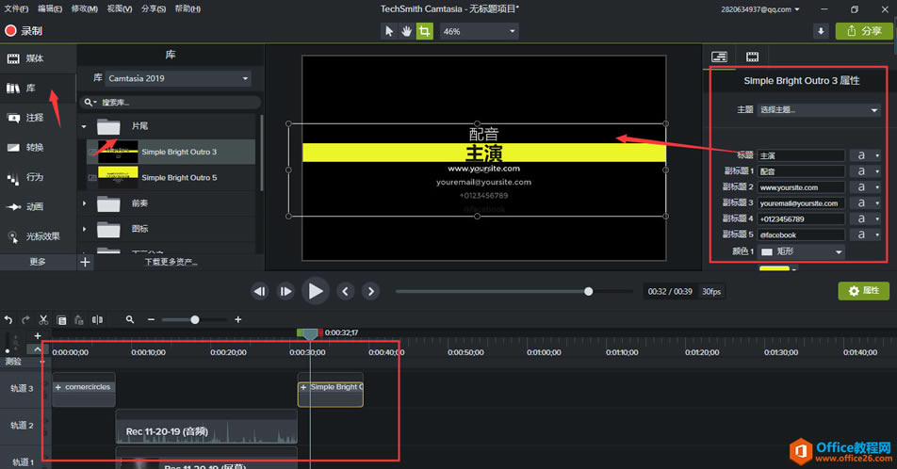Select Simple Bright Outro 5 asset
Screen dimensions: 897x469
(171, 178)
